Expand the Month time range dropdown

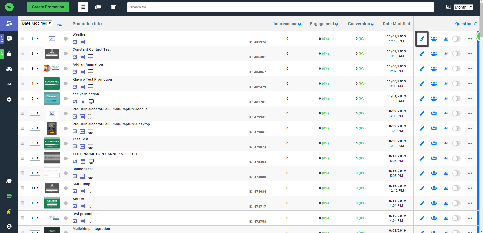[463, 7]
